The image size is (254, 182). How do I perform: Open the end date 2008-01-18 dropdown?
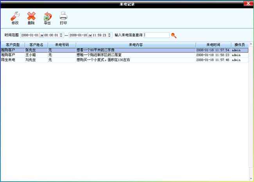[90, 35]
